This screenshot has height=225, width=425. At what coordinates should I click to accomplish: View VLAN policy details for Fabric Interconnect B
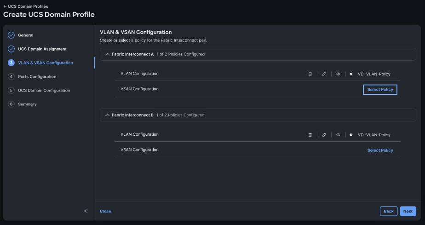pyautogui.click(x=338, y=135)
